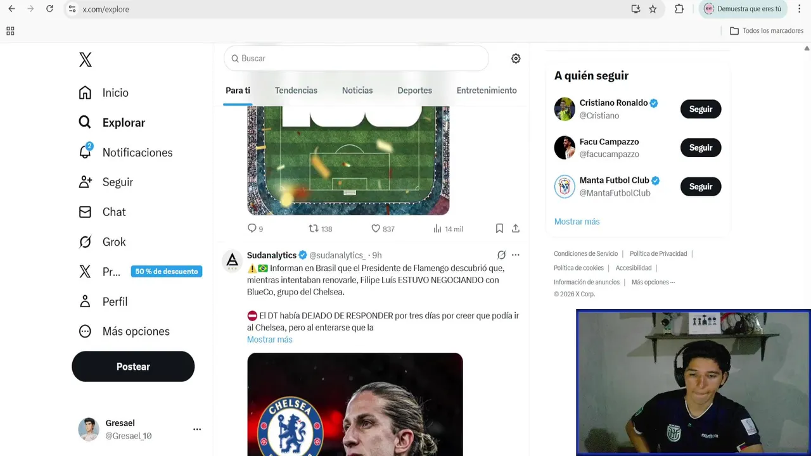Open the stadium image thumbnail

(x=348, y=161)
